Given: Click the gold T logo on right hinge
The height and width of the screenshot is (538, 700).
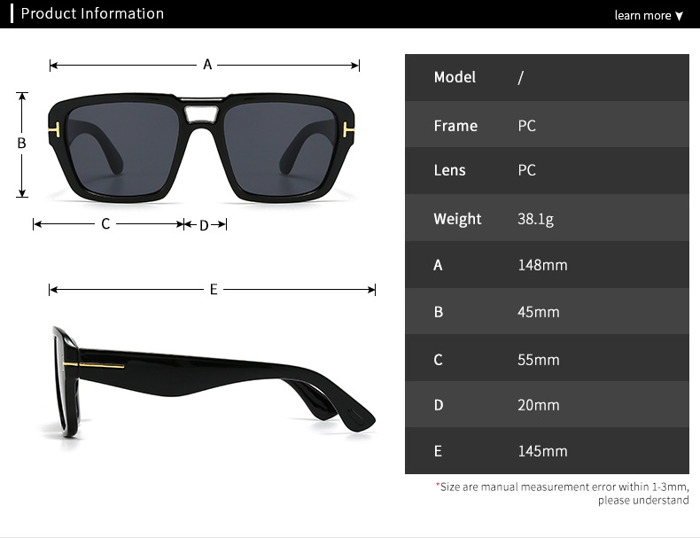Looking at the screenshot, I should [x=348, y=130].
